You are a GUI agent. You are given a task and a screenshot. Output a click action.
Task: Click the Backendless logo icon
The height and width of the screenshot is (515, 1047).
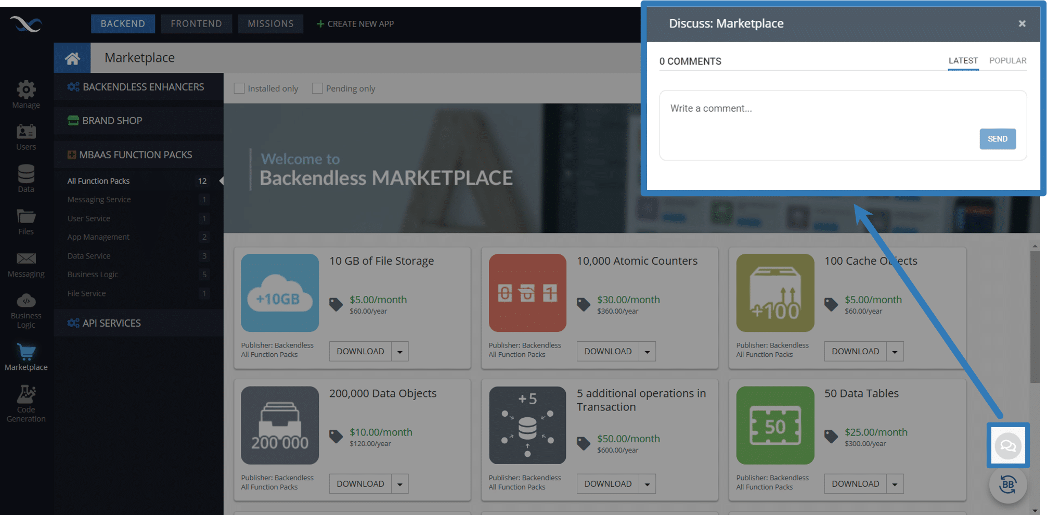point(25,24)
